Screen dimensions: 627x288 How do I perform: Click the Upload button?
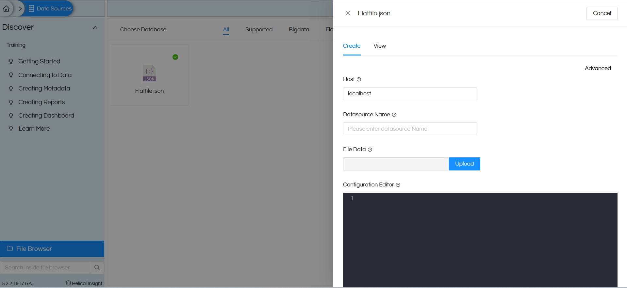(x=464, y=164)
